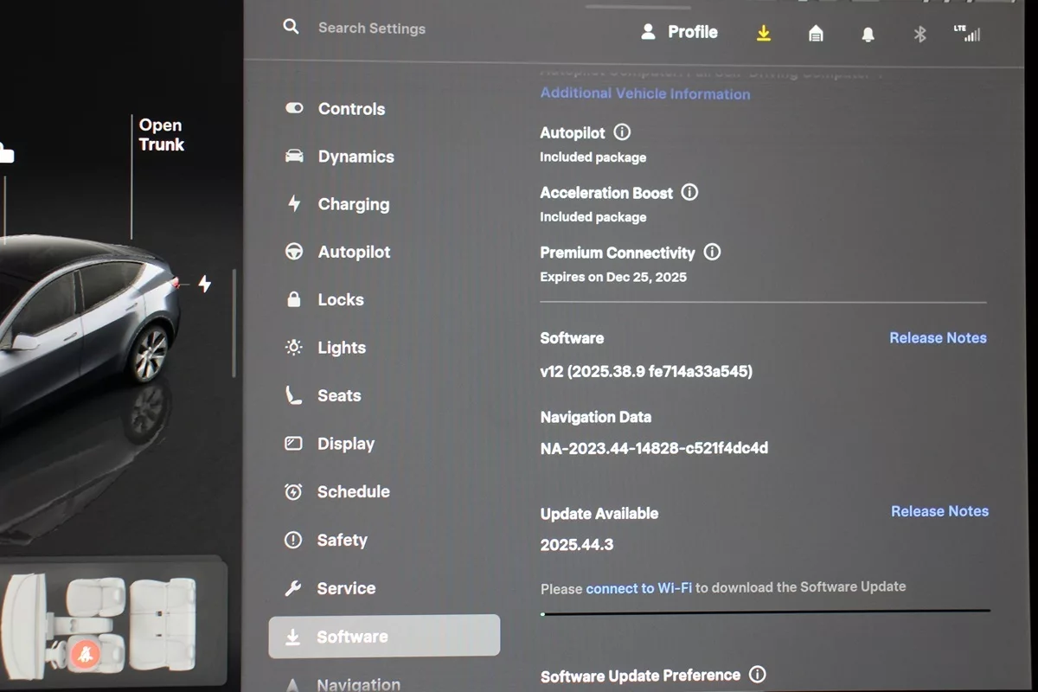Tap the LTE signal strength indicator
The image size is (1038, 692).
[967, 33]
